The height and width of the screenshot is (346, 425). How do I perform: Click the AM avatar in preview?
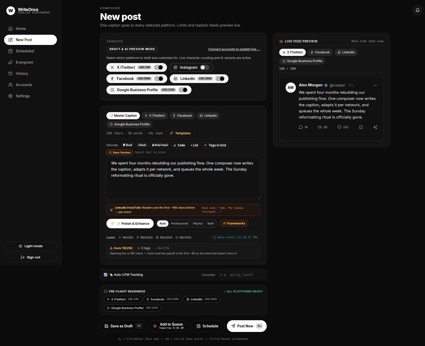291,88
